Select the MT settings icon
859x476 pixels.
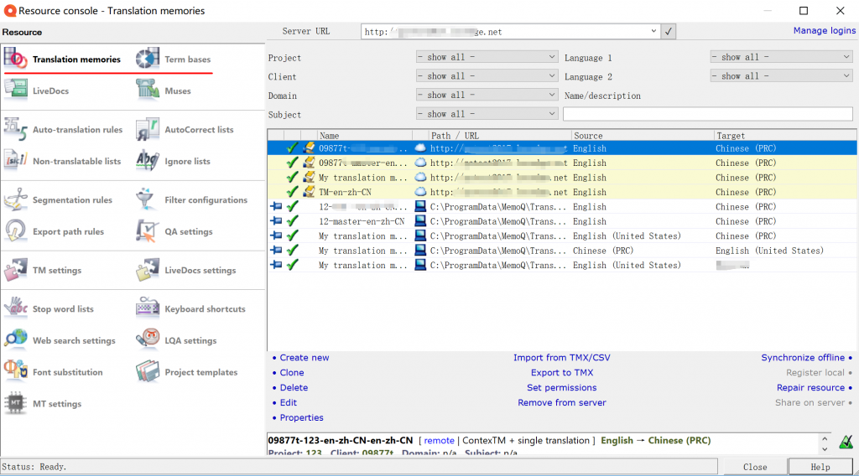tap(16, 403)
